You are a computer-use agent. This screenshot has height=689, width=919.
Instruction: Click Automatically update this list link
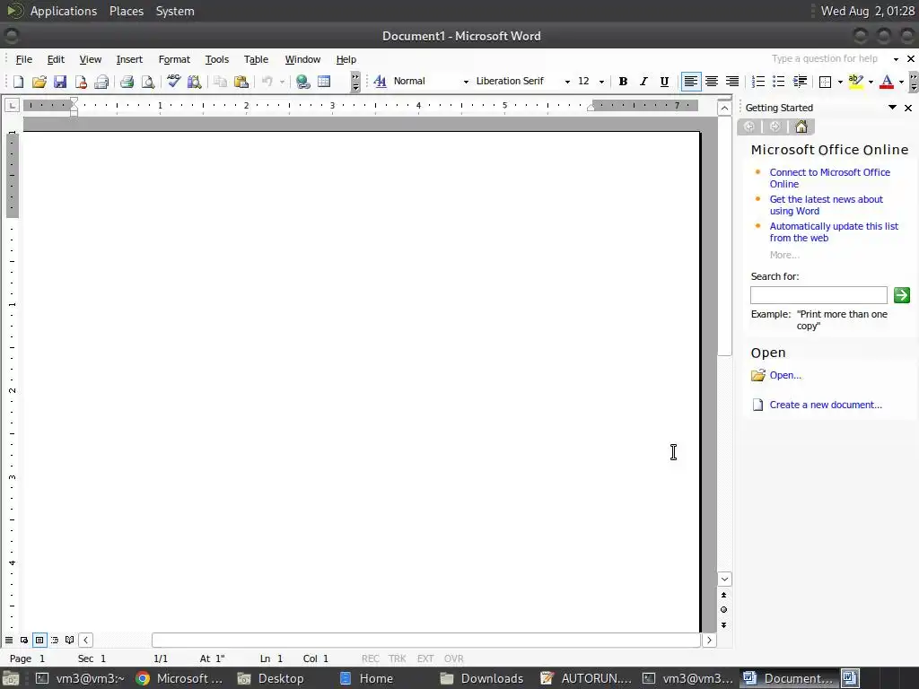[834, 232]
